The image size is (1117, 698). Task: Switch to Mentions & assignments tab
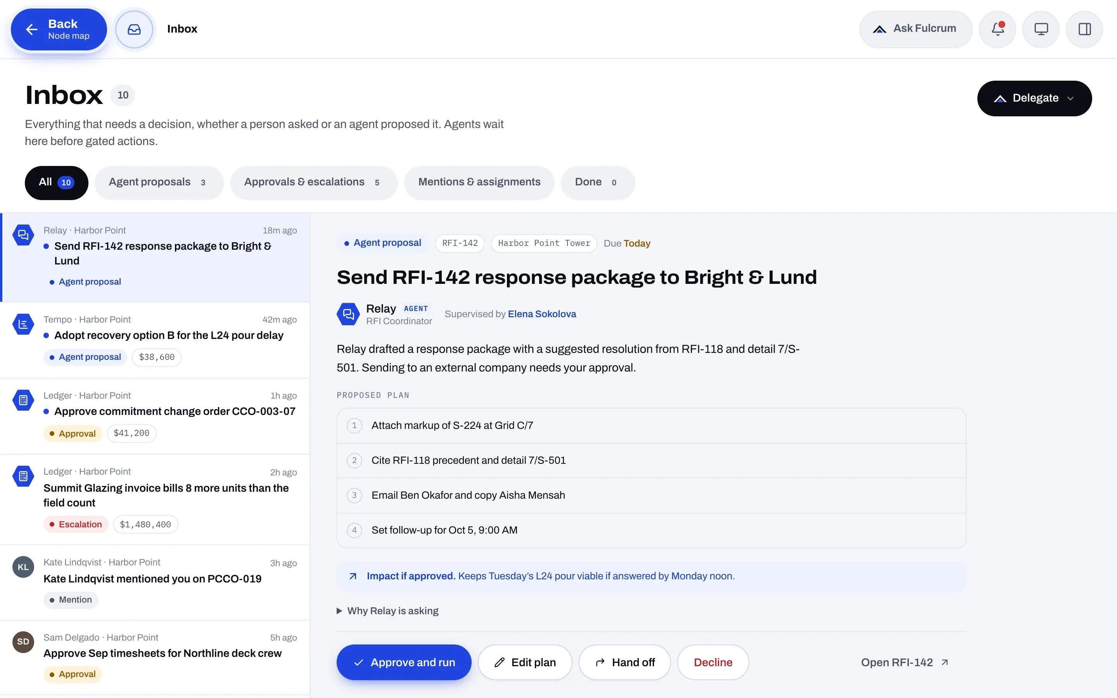pyautogui.click(x=479, y=182)
